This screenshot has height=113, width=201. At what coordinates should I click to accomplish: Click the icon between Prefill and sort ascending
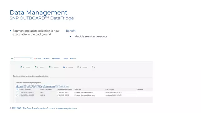[x=25, y=86]
